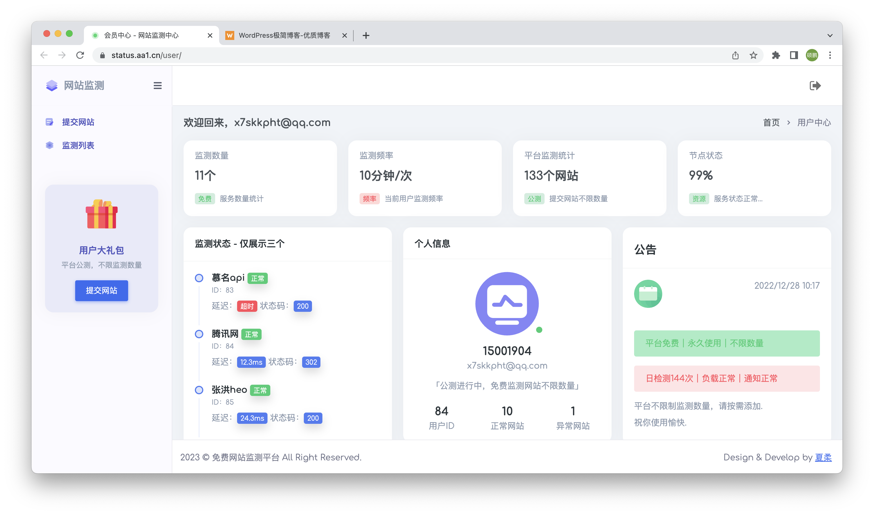Open 监测列表 in sidebar menu

coord(78,145)
